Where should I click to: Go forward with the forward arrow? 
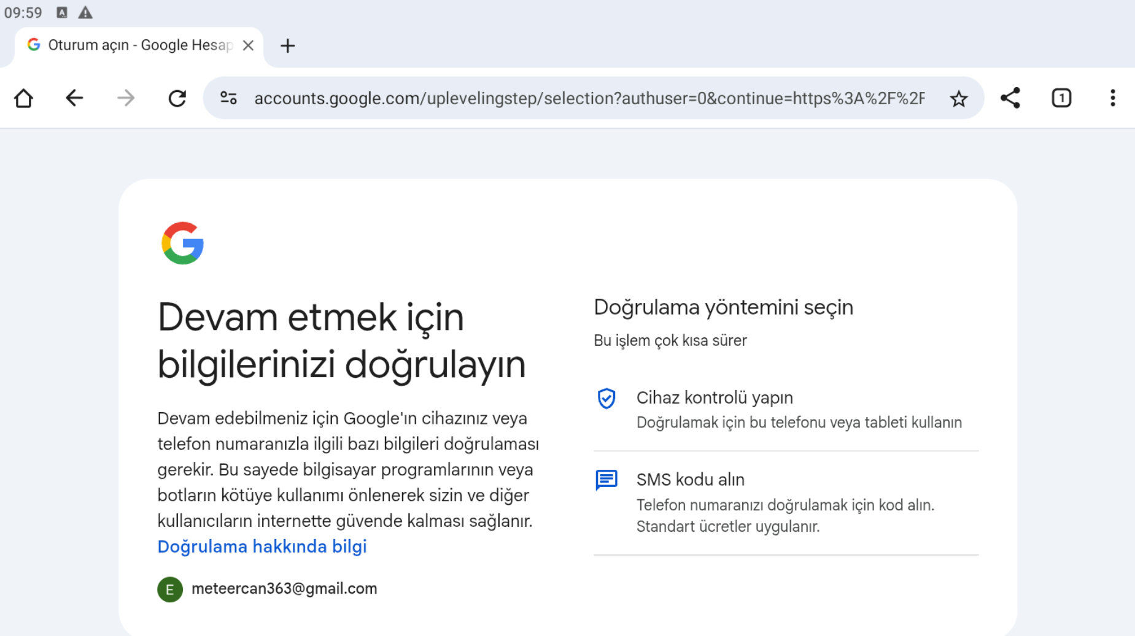(126, 98)
